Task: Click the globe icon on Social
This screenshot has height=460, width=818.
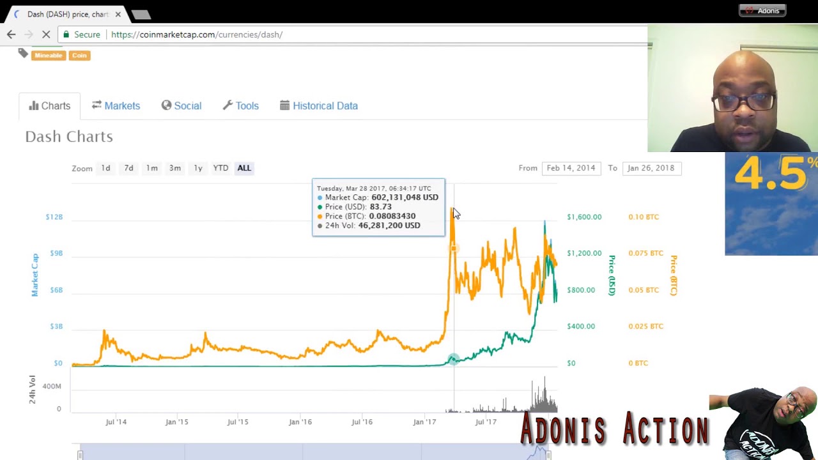Action: 166,105
